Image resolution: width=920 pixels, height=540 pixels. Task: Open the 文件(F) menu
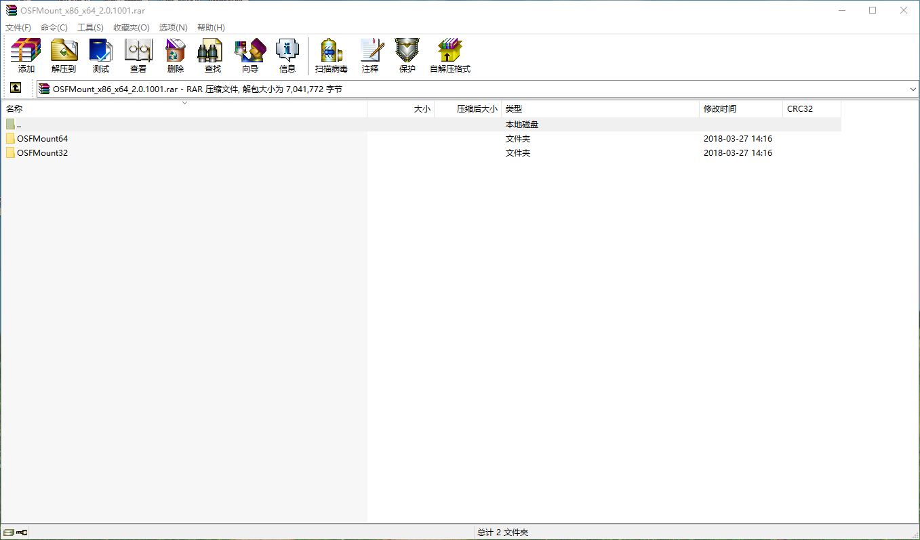[18, 27]
